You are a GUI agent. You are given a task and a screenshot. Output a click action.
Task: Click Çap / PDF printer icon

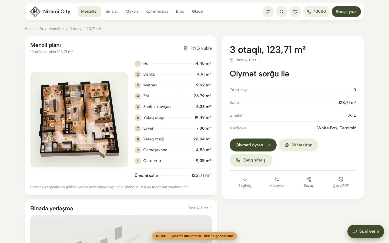[x=341, y=179]
